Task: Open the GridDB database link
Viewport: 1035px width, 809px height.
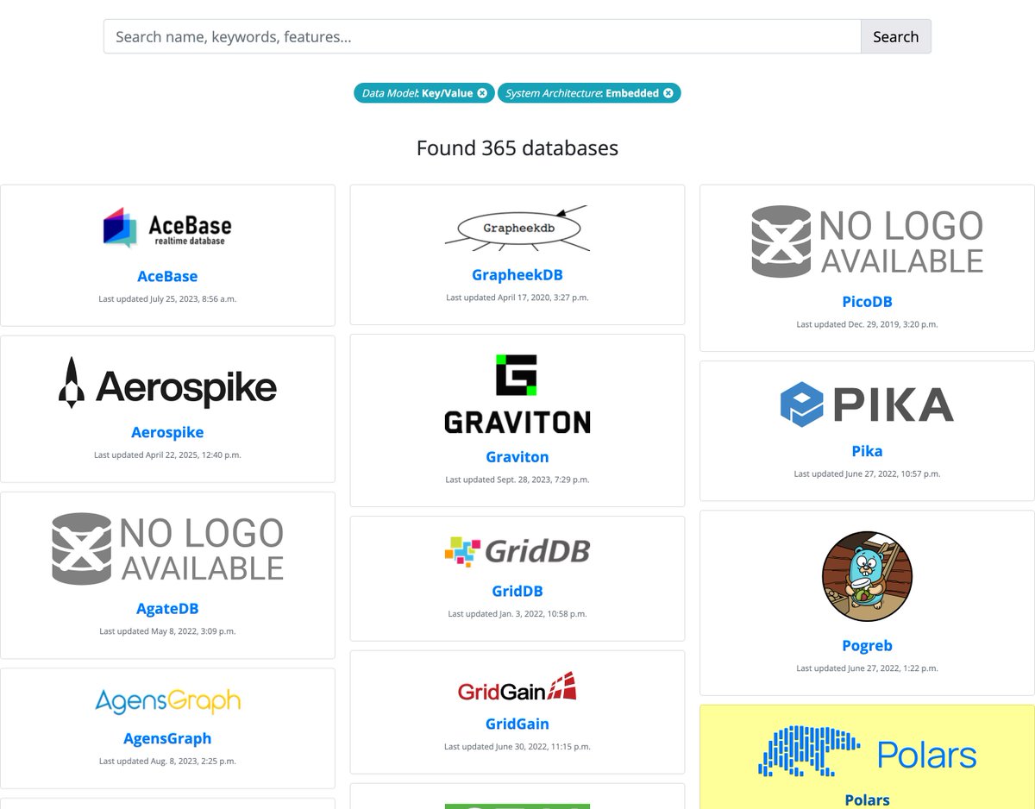Action: point(517,592)
